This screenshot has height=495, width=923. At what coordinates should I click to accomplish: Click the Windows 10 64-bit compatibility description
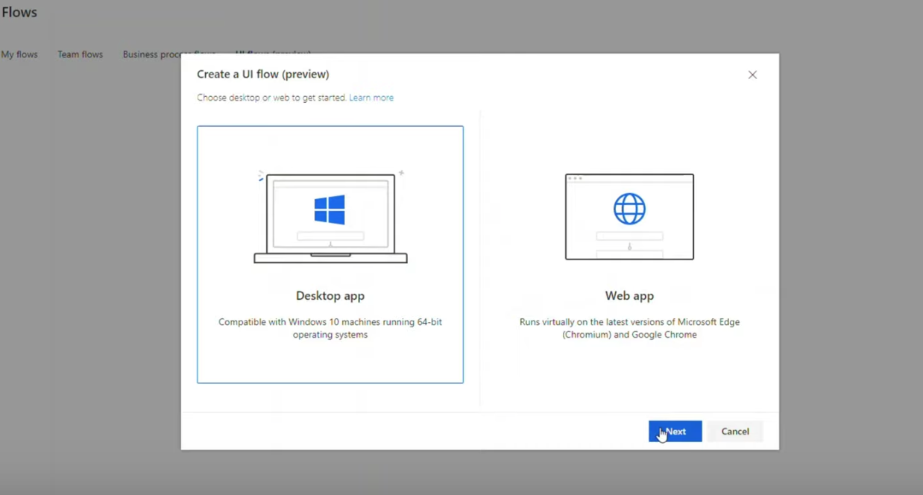330,329
